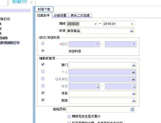Select the 明细账 item in left tree
This screenshot has width=161, height=123.
(4, 38)
